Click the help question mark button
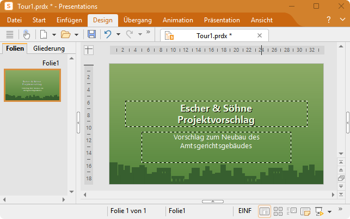This screenshot has height=219, width=350. [x=328, y=20]
